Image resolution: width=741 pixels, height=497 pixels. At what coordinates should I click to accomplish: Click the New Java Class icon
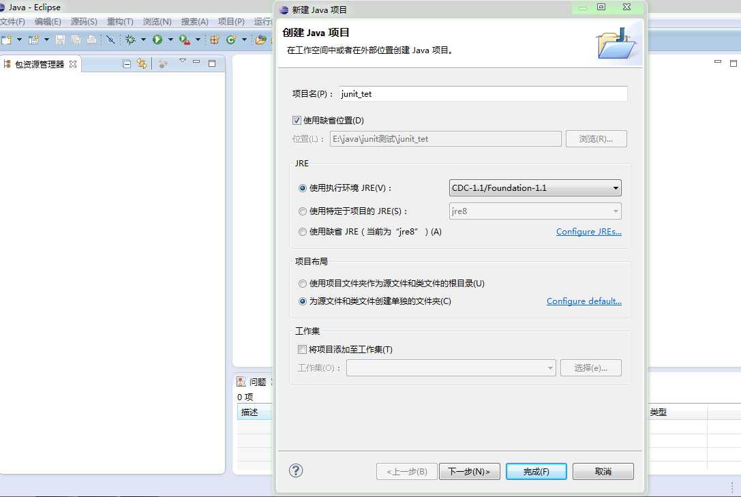pyautogui.click(x=231, y=40)
